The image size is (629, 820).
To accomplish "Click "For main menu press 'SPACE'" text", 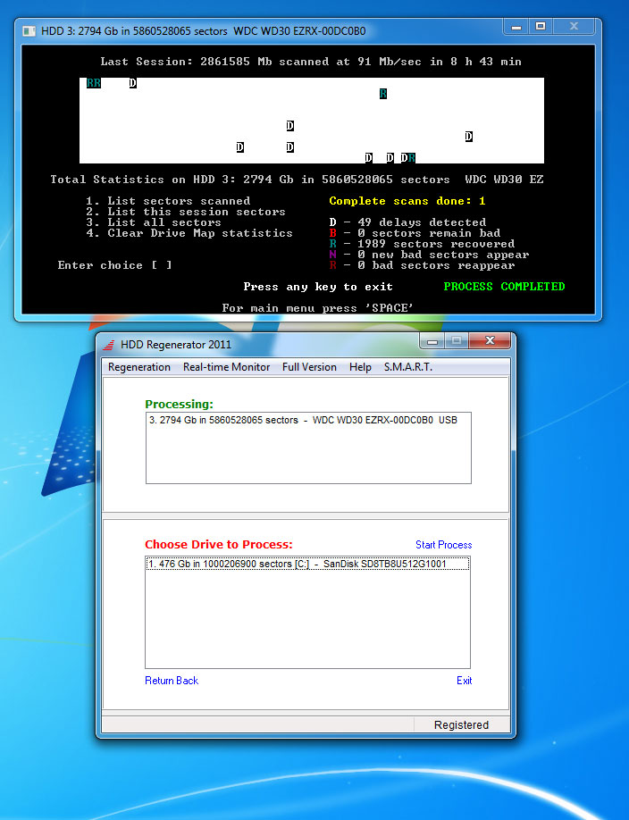I will coord(318,308).
